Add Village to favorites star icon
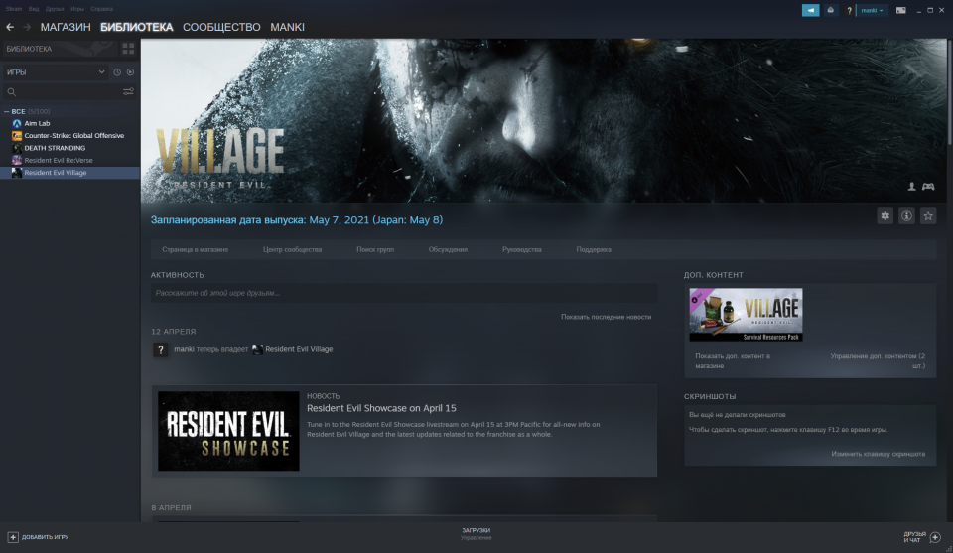The height and width of the screenshot is (553, 953). (x=928, y=215)
